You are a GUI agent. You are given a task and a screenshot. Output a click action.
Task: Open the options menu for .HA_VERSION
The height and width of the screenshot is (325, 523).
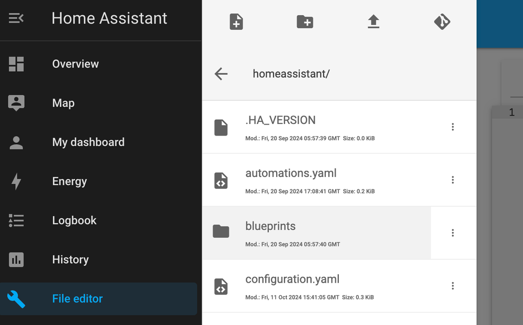click(x=453, y=127)
